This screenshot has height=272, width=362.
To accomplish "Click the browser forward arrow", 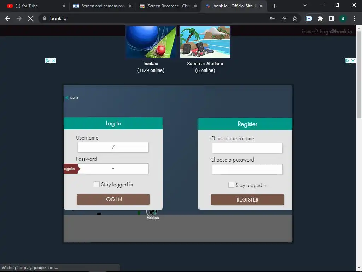I will 19,18.
